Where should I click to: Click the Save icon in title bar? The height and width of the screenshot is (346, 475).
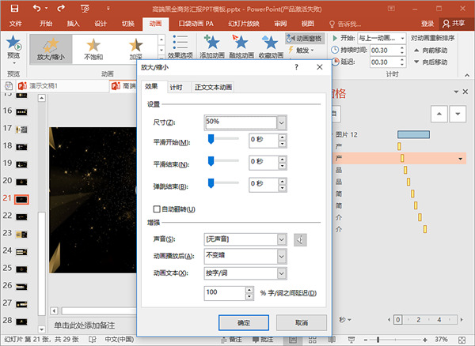(x=14, y=8)
